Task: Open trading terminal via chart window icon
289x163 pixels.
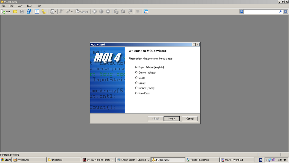Action: point(146,12)
